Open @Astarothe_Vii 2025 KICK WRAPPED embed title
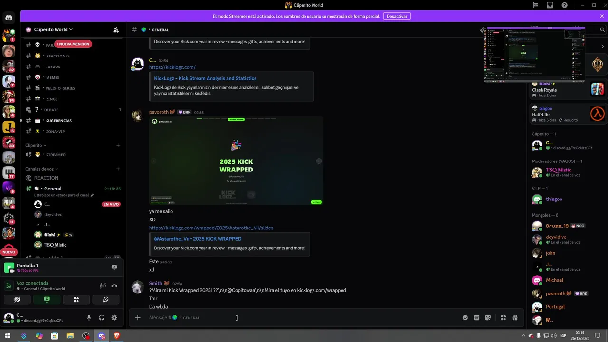 click(x=198, y=239)
